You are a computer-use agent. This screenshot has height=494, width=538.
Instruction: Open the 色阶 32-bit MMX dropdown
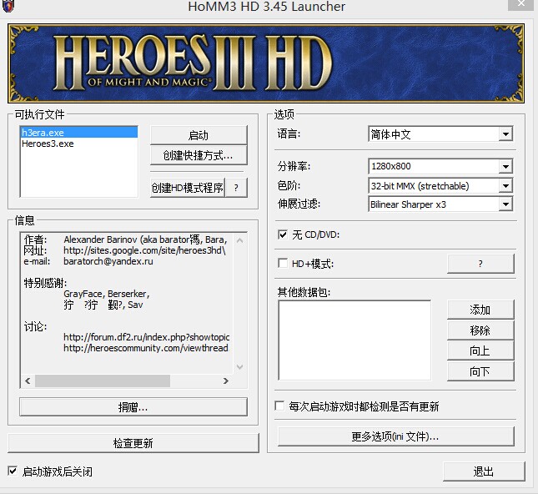pos(505,186)
